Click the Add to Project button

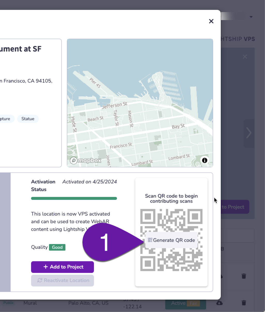[x=62, y=267]
